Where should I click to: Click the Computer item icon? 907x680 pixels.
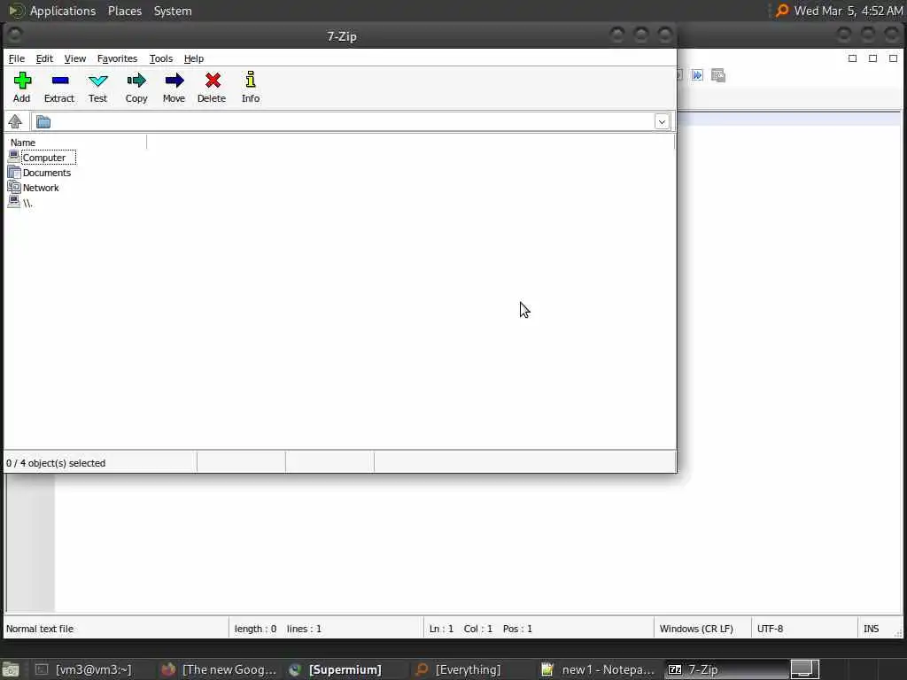(14, 157)
